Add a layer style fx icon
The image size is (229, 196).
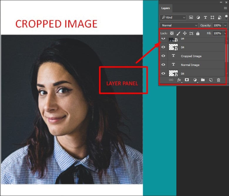[x=179, y=80]
